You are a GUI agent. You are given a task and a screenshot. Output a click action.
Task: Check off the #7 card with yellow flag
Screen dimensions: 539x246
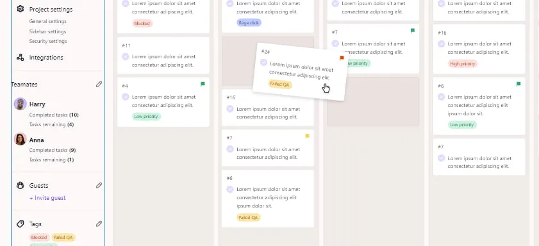[x=230, y=149]
